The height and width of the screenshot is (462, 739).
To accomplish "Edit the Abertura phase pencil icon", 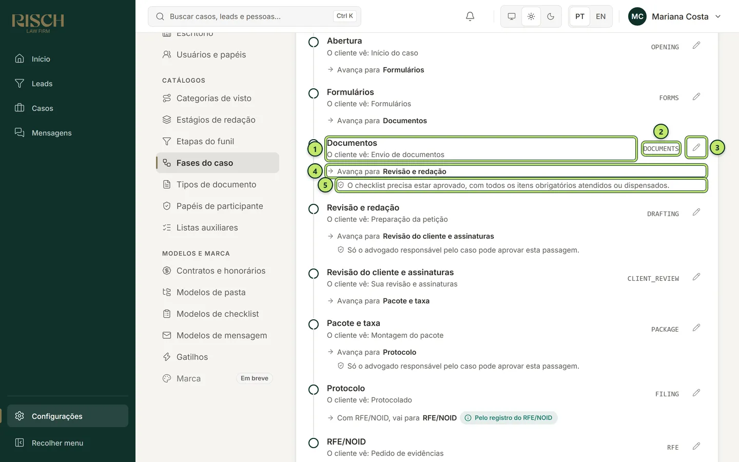I will tap(696, 46).
